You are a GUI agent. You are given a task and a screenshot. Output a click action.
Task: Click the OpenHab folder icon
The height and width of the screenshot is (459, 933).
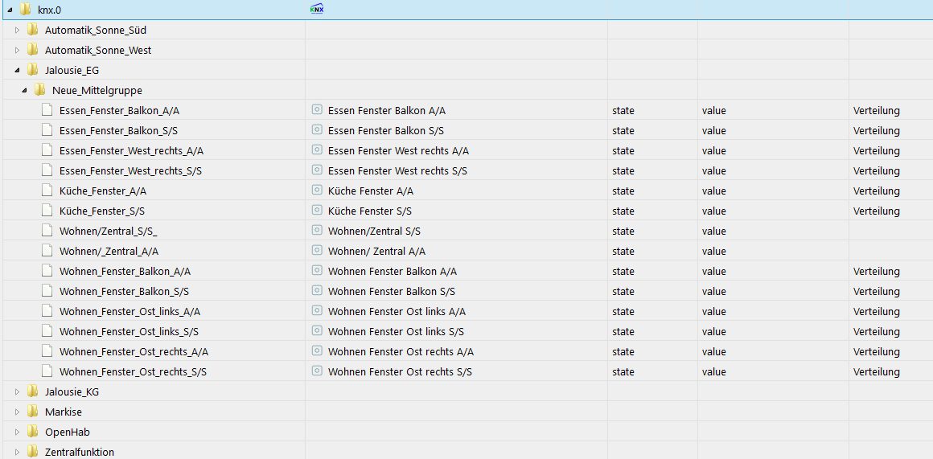[33, 432]
